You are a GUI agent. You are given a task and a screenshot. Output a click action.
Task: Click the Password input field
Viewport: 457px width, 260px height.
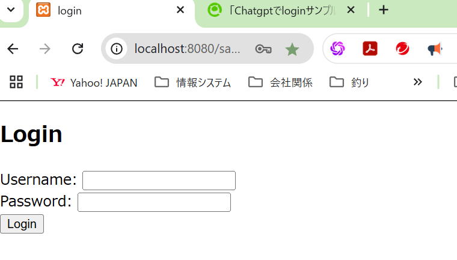(x=154, y=202)
